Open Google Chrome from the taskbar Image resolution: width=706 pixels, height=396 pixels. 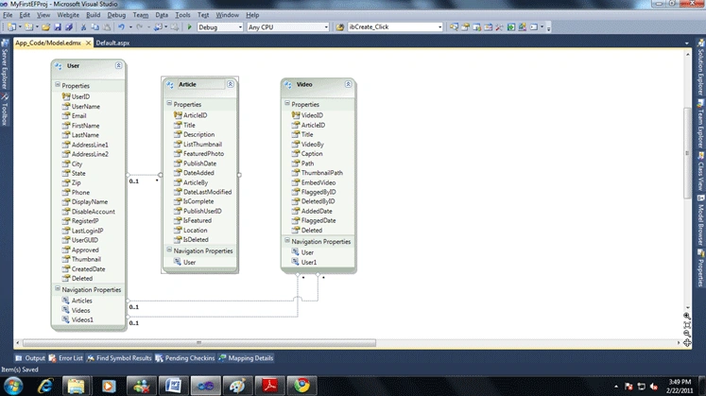pos(301,386)
